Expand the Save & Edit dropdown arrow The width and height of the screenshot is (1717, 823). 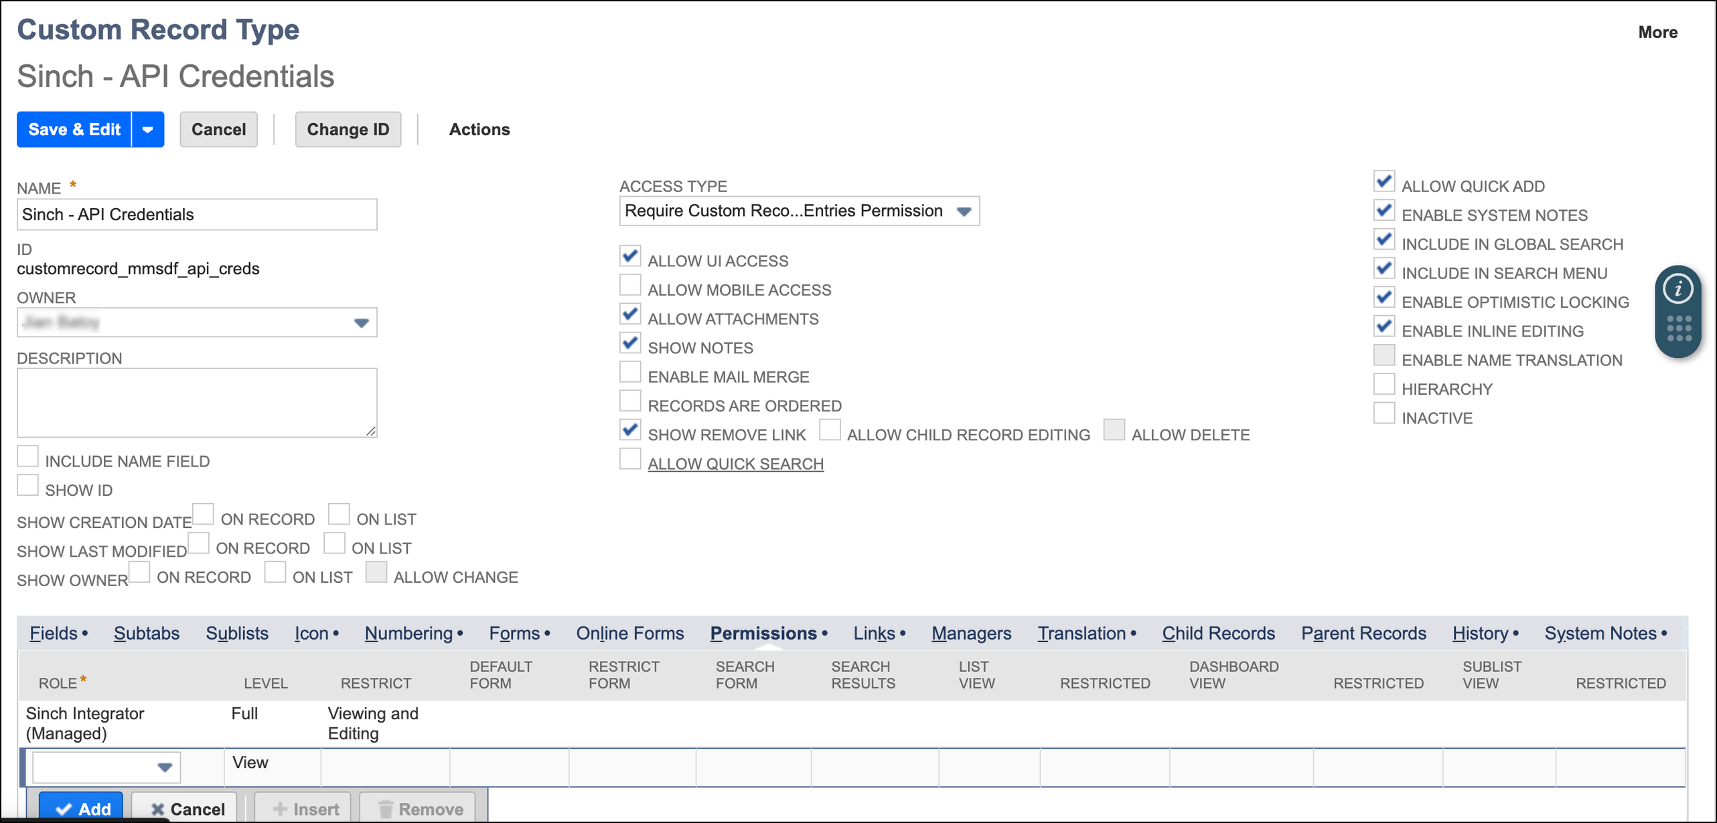[148, 129]
